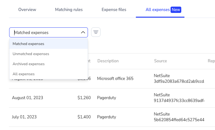215x130 pixels.
Task: Select the July 01, 2023 date cell
Action: 24,117
